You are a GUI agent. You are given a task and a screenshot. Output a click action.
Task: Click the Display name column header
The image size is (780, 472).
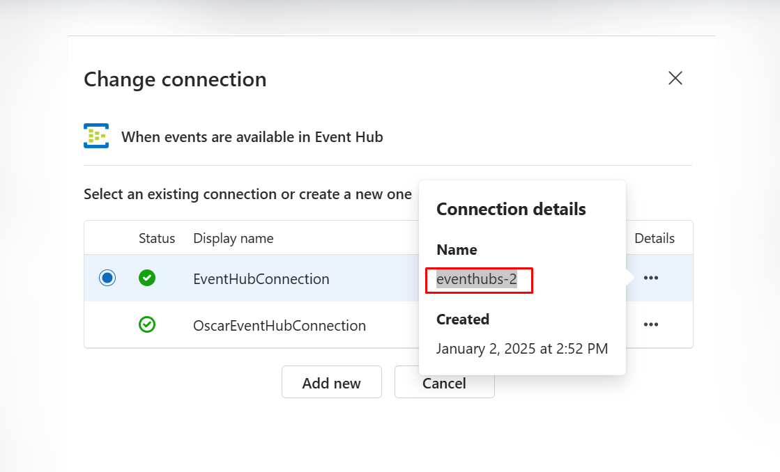coord(233,238)
